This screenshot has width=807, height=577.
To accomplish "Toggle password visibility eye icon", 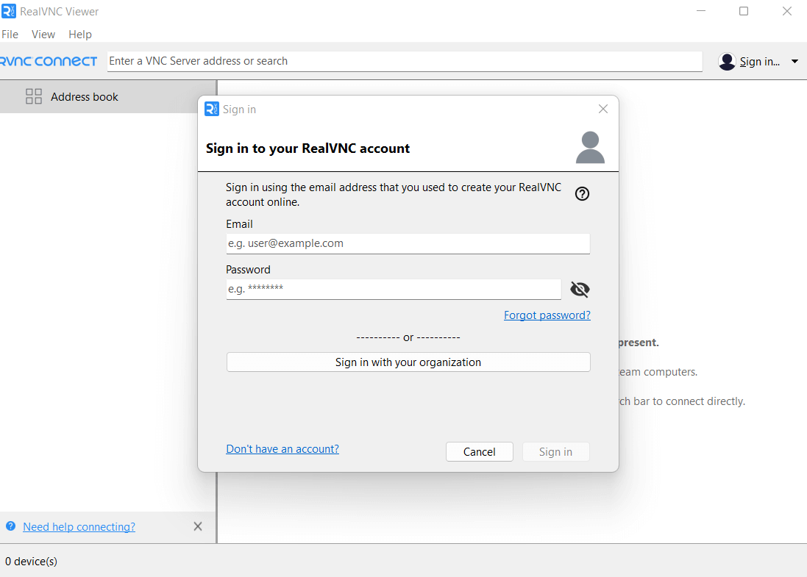I will (x=580, y=290).
